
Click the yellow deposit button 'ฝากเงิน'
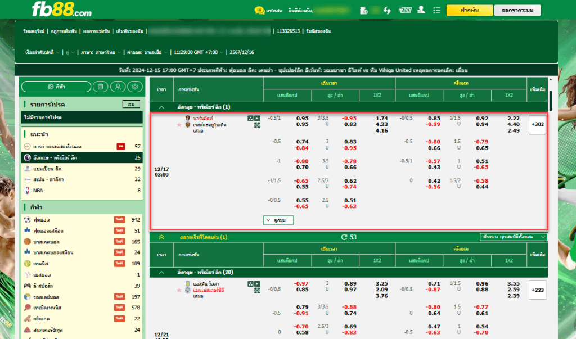pyautogui.click(x=470, y=10)
